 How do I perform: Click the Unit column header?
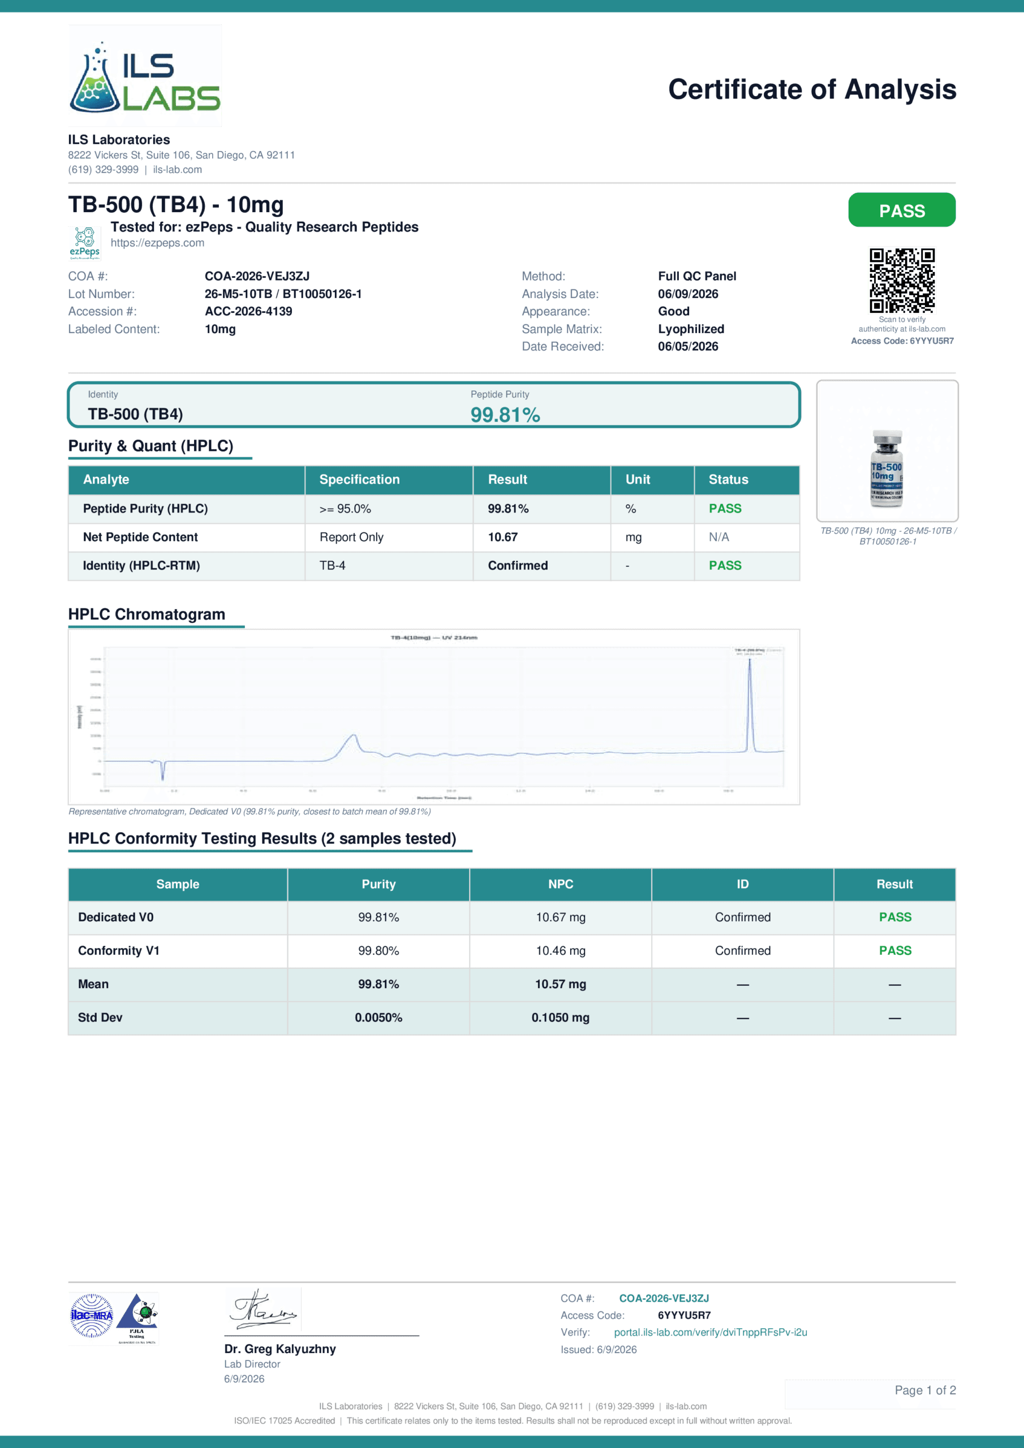point(652,480)
